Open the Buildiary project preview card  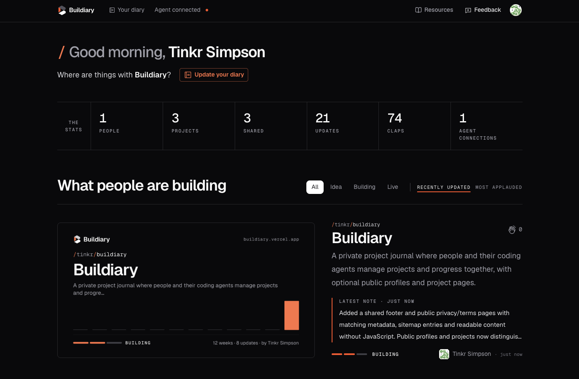point(186,290)
